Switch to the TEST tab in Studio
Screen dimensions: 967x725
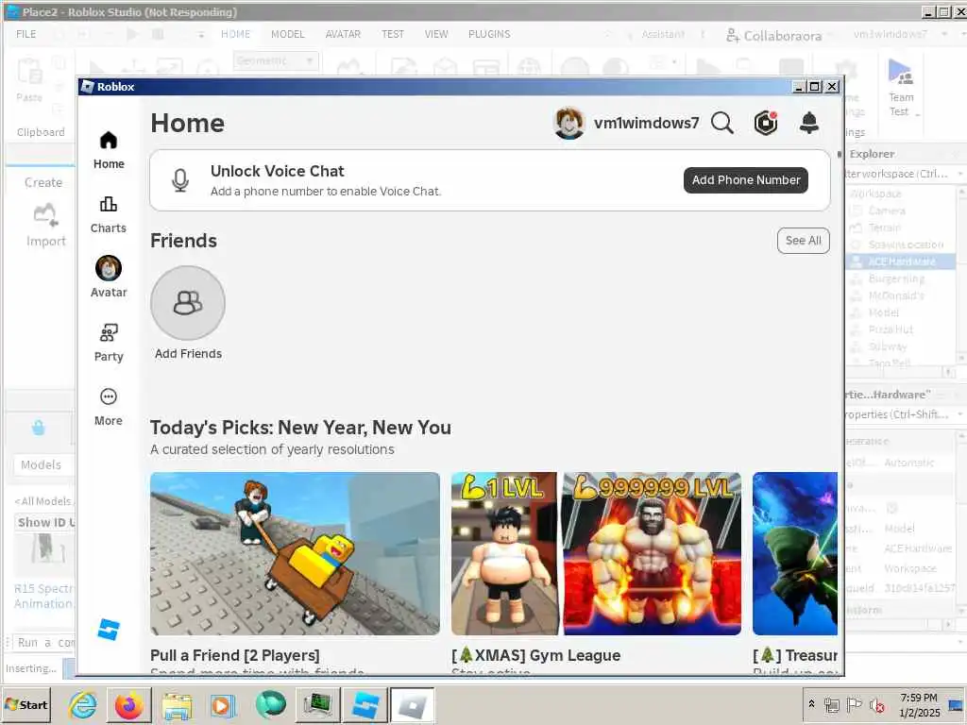coord(392,34)
